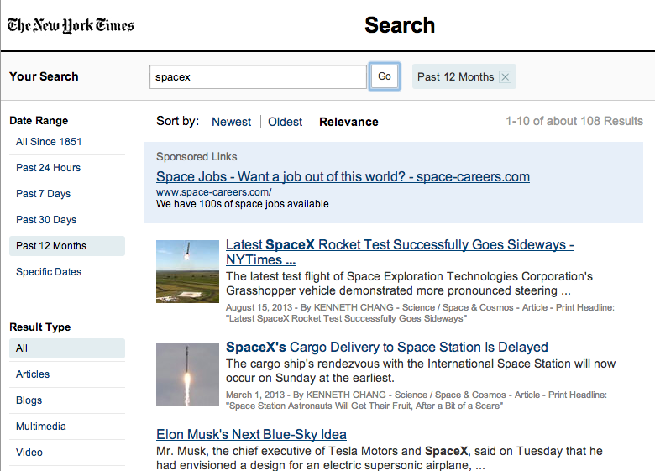The height and width of the screenshot is (471, 655).
Task: Select Past 30 Days date range
Action: click(46, 220)
